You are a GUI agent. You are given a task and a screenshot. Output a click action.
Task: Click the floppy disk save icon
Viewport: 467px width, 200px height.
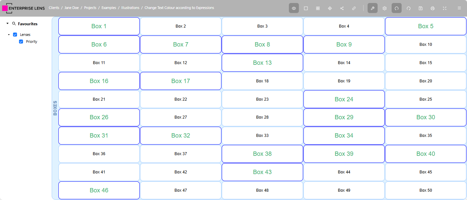coord(421,8)
